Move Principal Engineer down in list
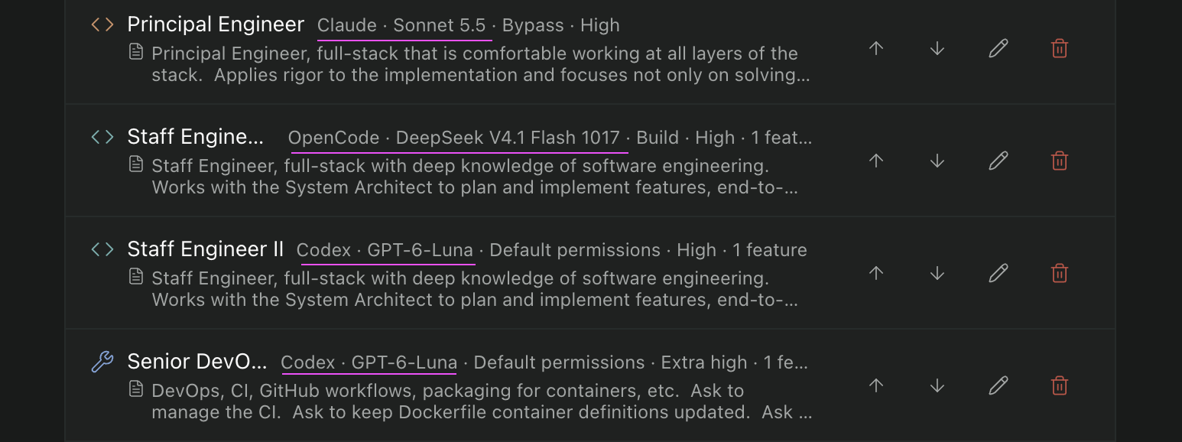Image resolution: width=1182 pixels, height=442 pixels. [937, 48]
